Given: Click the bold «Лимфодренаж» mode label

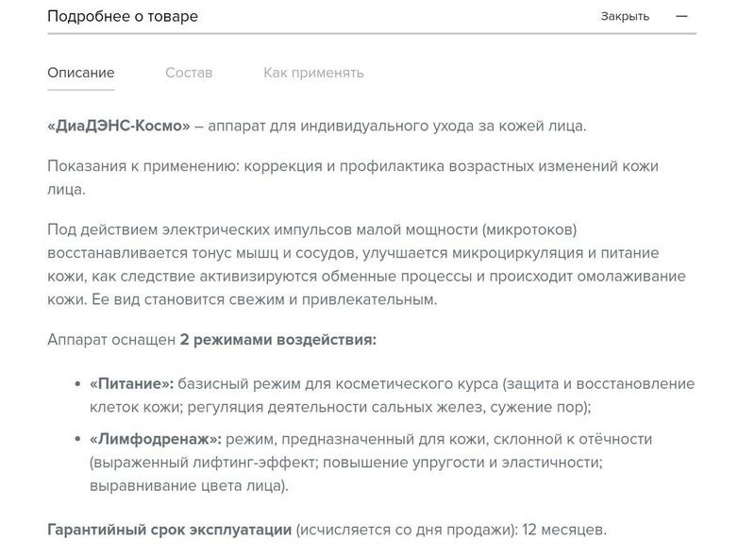Looking at the screenshot, I should (x=155, y=439).
